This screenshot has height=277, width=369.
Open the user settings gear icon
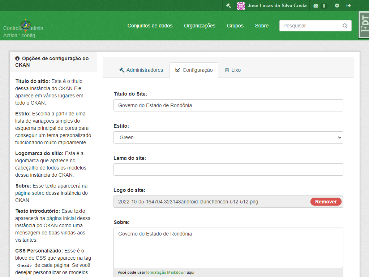point(337,6)
